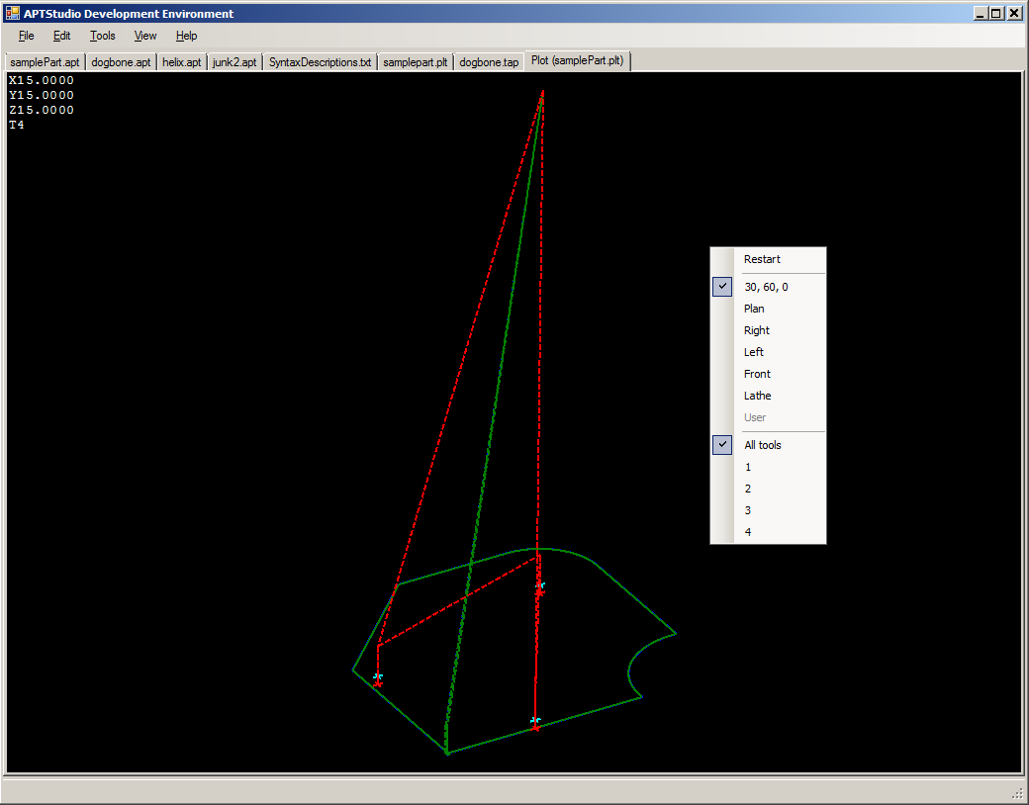Click the X15.0000 coordinate readout
The image size is (1029, 805).
point(42,80)
